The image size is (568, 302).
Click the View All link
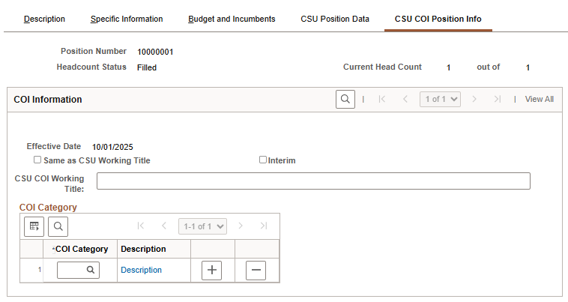(540, 99)
